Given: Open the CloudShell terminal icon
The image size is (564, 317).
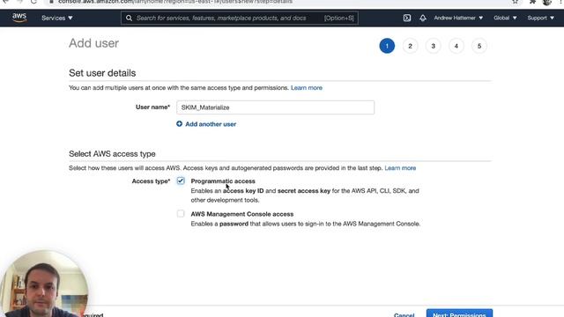Looking at the screenshot, I should click(407, 18).
